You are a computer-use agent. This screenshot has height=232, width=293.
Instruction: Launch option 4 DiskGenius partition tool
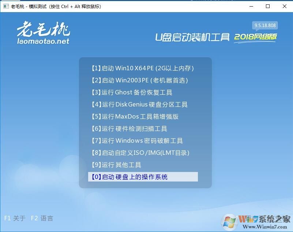[139, 105]
